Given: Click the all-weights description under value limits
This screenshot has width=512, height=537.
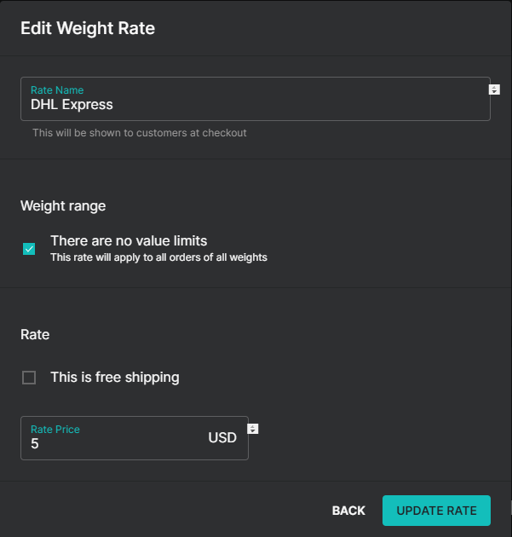Looking at the screenshot, I should coord(158,257).
